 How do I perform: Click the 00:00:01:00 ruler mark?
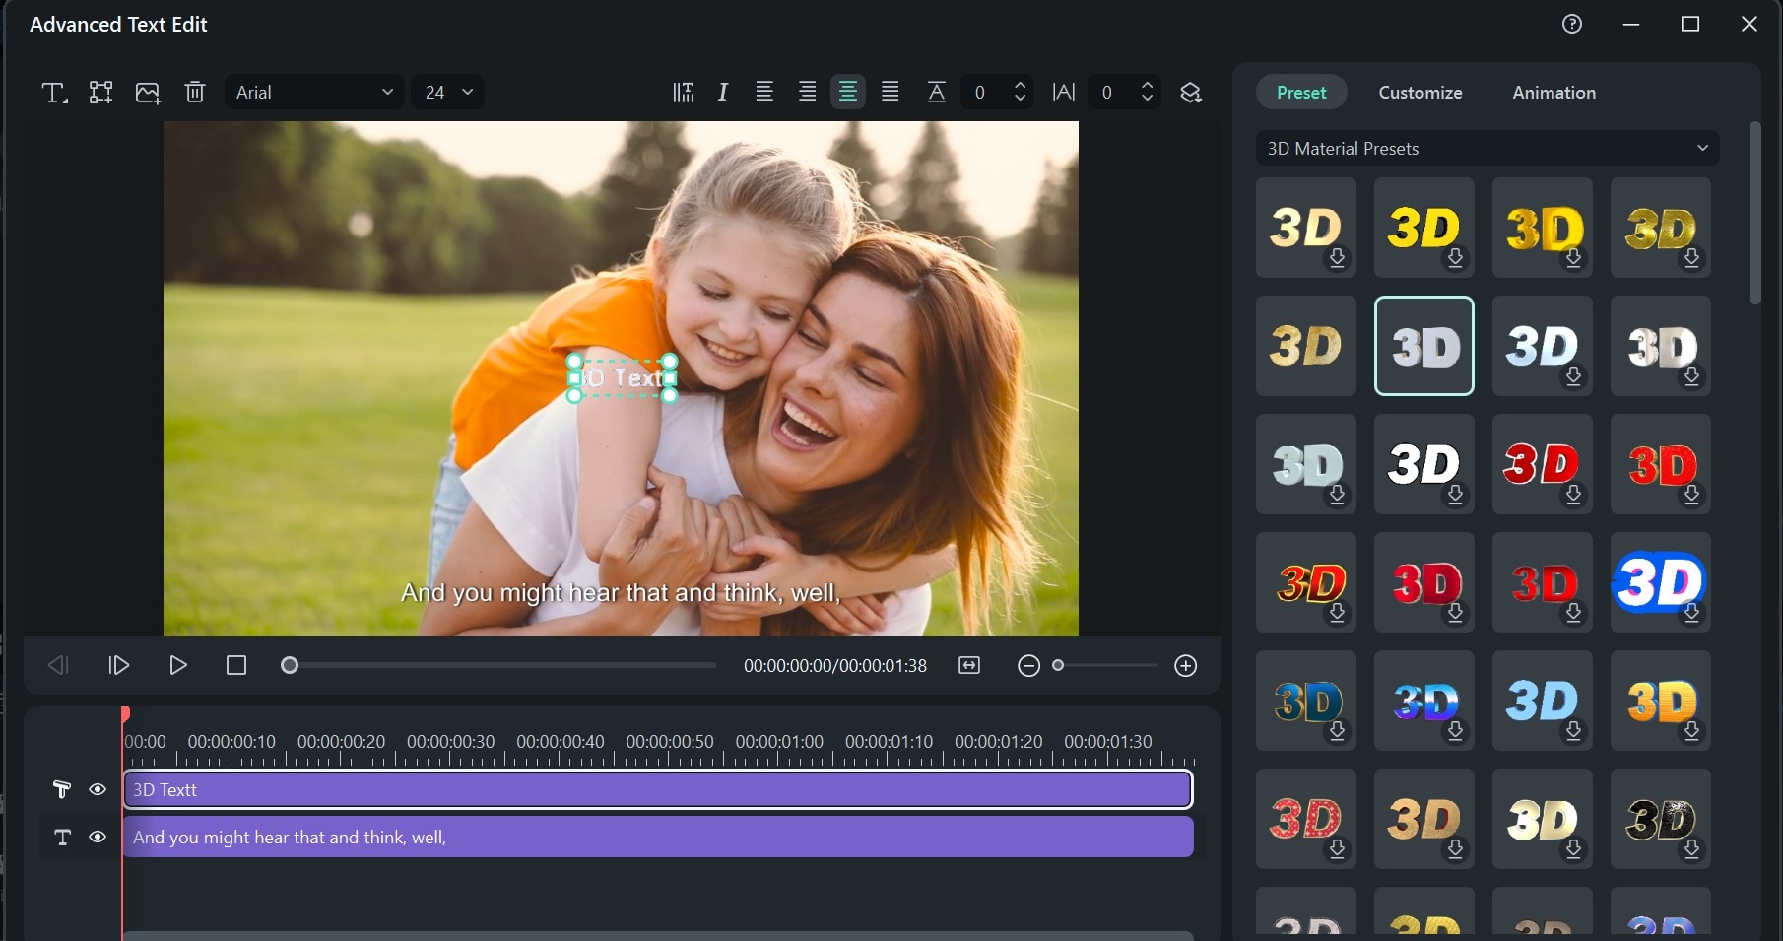pos(779,742)
